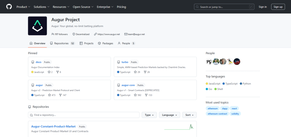Click the TypeScript language color dot

224,84
